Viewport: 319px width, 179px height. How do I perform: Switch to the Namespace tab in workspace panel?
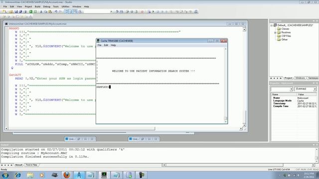coord(313,78)
